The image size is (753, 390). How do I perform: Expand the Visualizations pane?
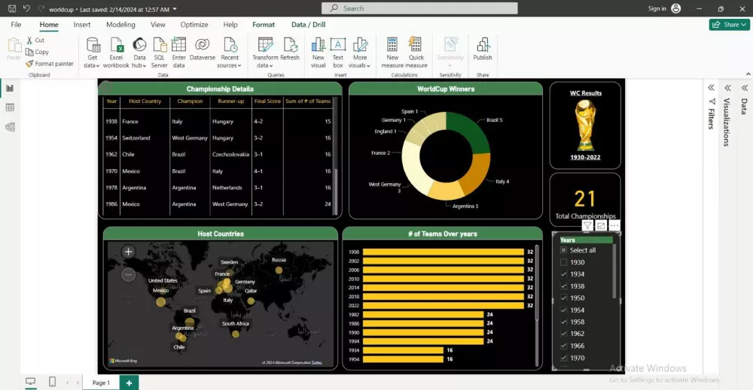727,88
